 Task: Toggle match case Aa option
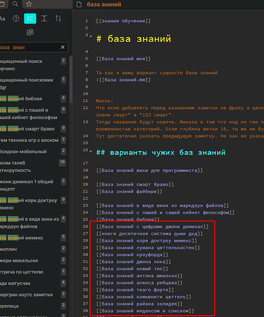pos(2,18)
